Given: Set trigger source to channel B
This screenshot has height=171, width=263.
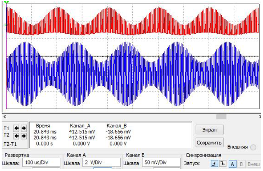Looking at the screenshot, I should pos(242,164).
